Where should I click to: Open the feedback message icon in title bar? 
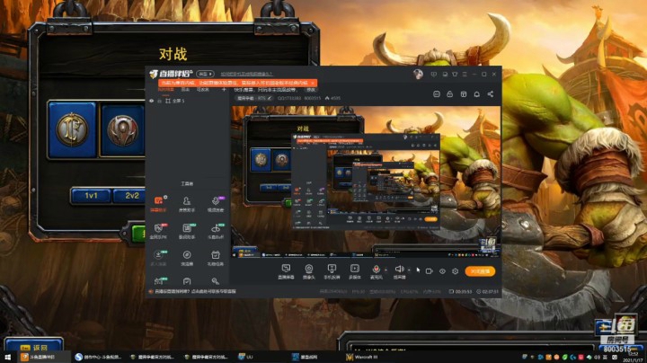click(434, 75)
